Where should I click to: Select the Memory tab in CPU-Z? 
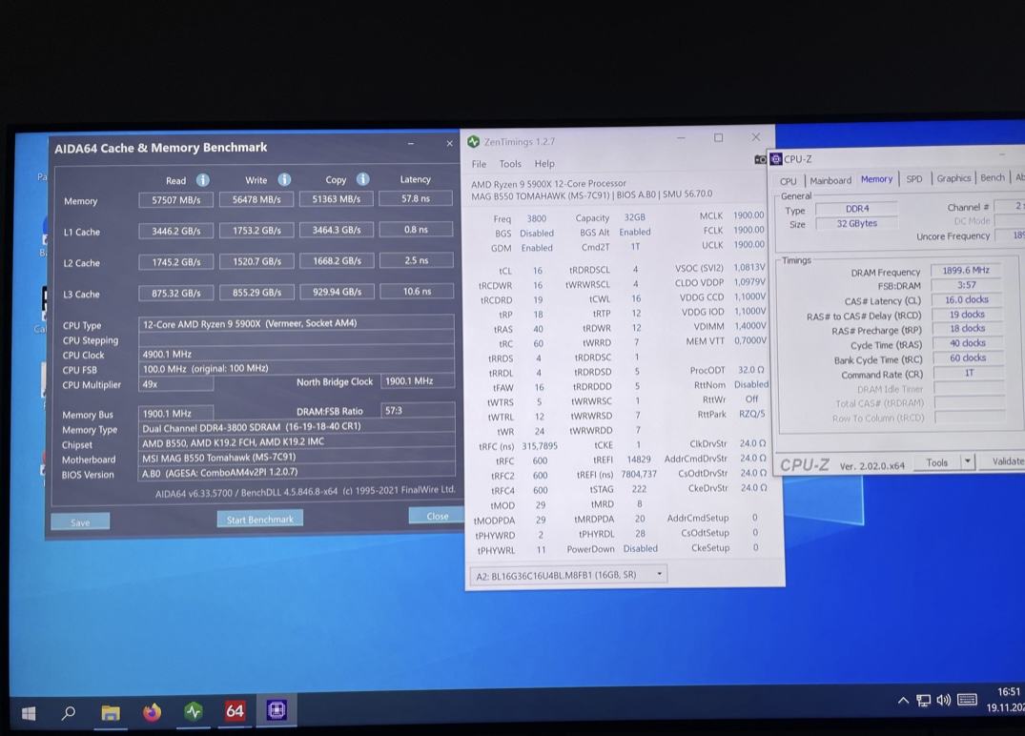tap(876, 179)
